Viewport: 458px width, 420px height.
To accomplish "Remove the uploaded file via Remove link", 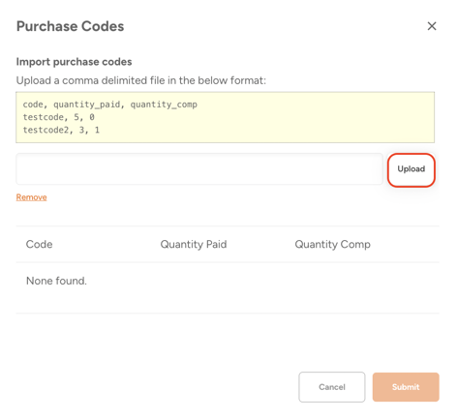I will 31,197.
